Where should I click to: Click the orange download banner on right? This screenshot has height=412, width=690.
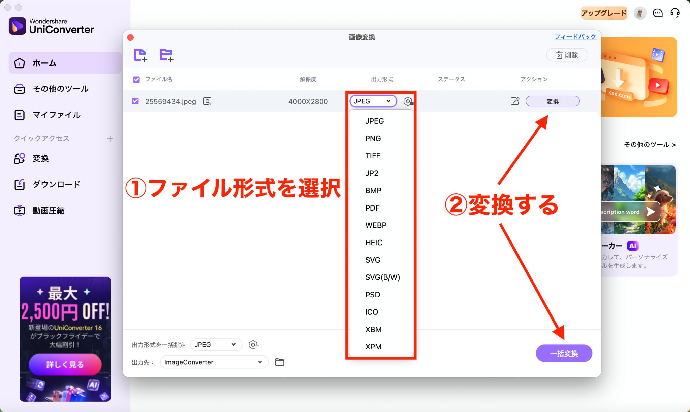point(639,77)
